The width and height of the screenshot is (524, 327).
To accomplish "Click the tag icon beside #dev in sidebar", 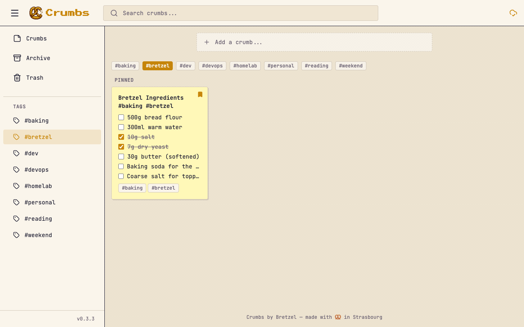I will coord(16,153).
